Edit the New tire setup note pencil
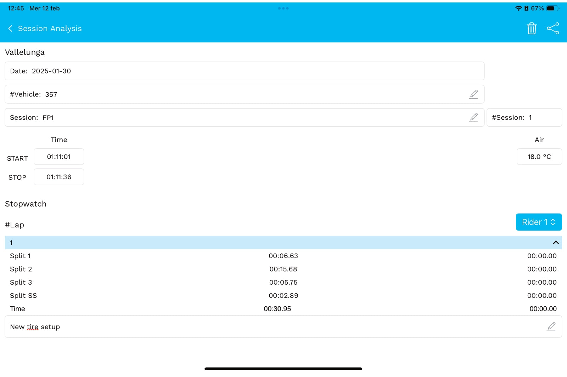The height and width of the screenshot is (377, 567). click(551, 326)
